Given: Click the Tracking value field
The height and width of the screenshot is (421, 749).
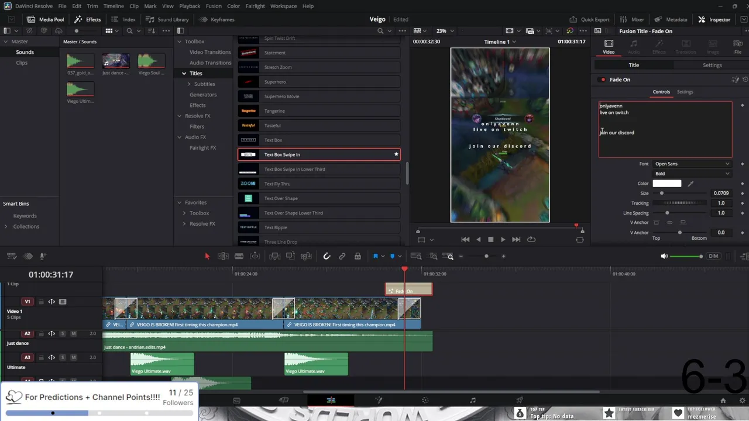Looking at the screenshot, I should point(721,203).
